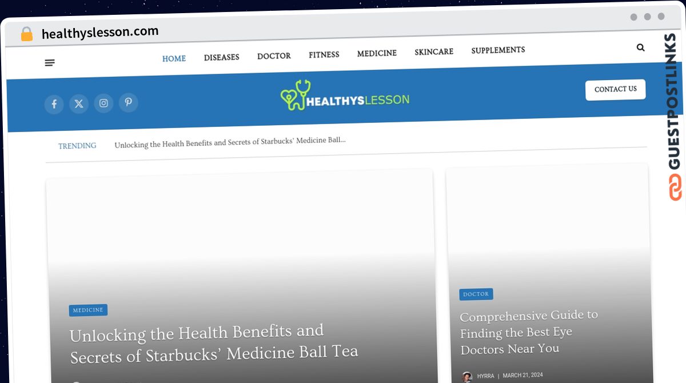This screenshot has height=383, width=686.
Task: Open the Facebook social icon
Action: (54, 104)
